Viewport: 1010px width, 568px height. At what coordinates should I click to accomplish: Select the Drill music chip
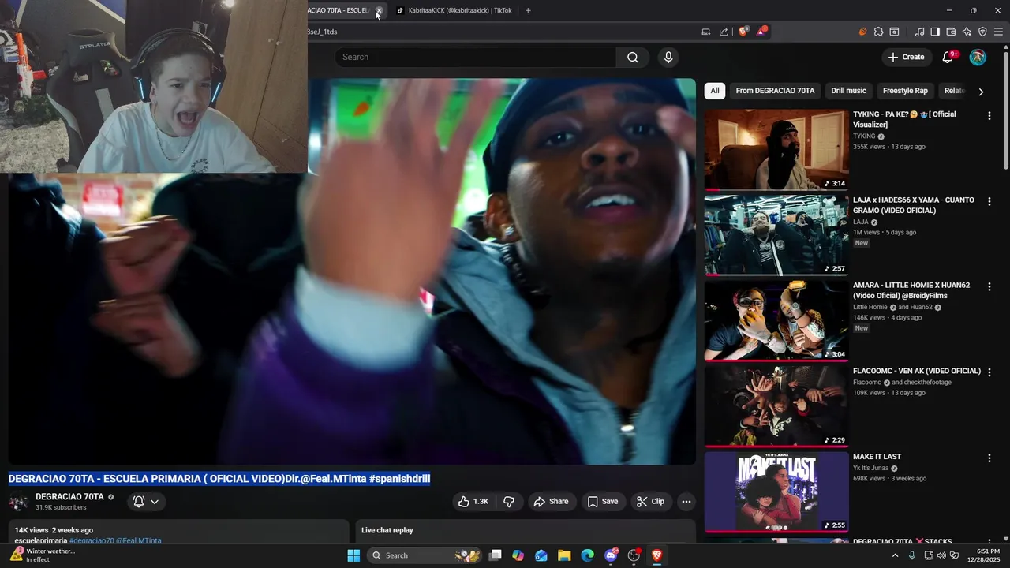(x=848, y=91)
